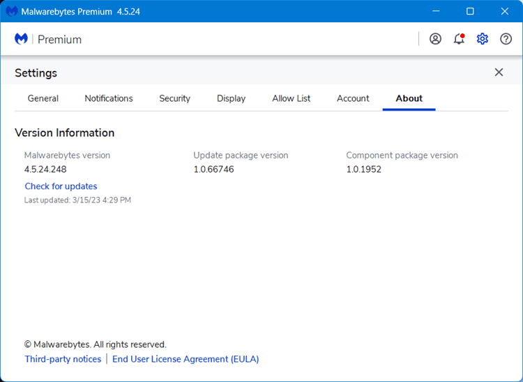The height and width of the screenshot is (382, 523).
Task: Open the account profile icon
Action: [x=435, y=39]
